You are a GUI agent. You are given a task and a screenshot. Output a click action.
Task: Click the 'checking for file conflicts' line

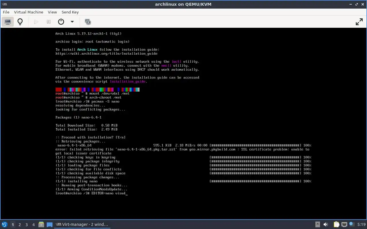coord(88,169)
